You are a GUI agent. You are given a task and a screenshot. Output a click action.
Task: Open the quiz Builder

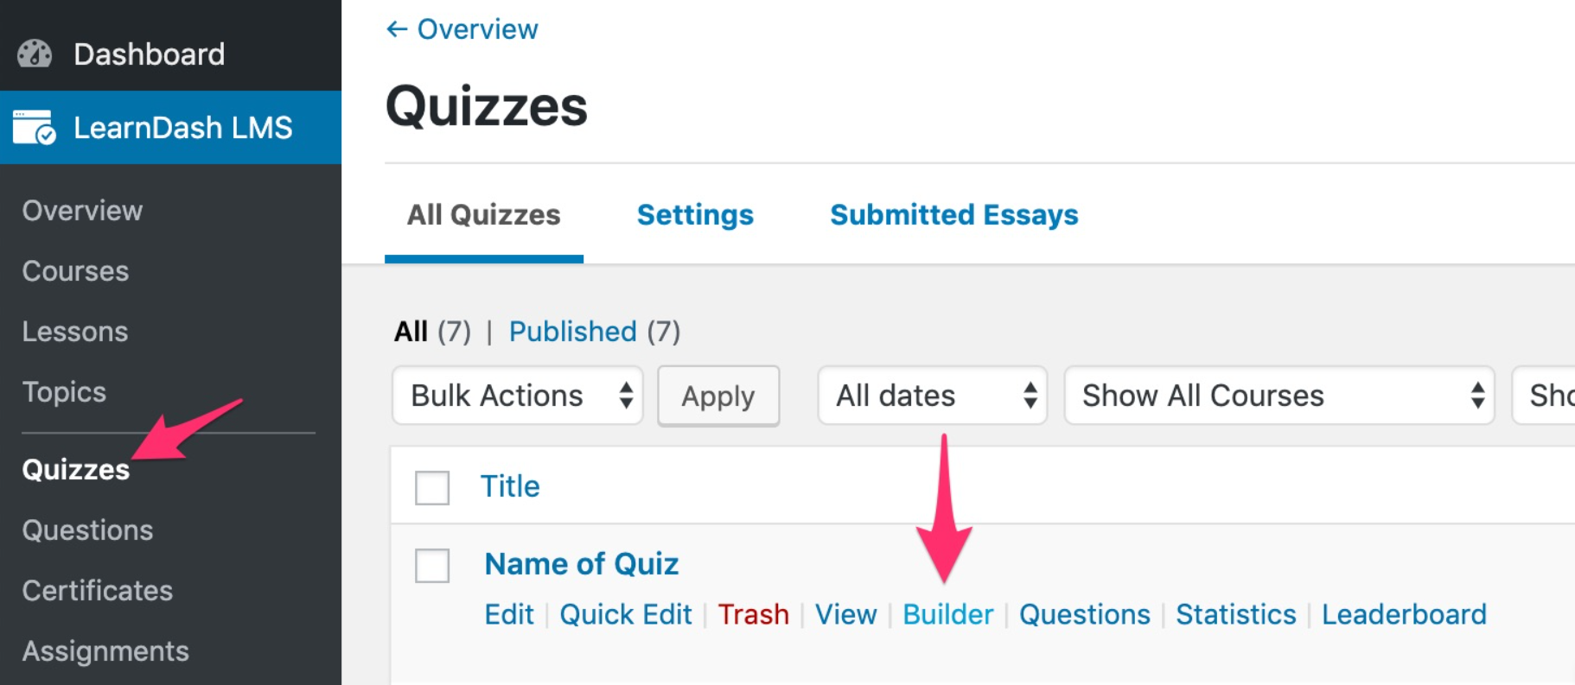click(947, 614)
